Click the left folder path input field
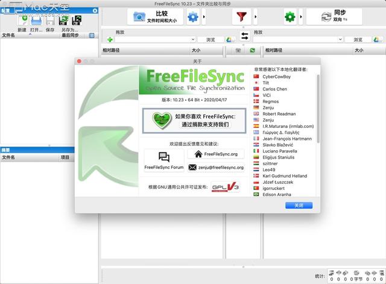This screenshot has width=386, height=284. pos(153,39)
